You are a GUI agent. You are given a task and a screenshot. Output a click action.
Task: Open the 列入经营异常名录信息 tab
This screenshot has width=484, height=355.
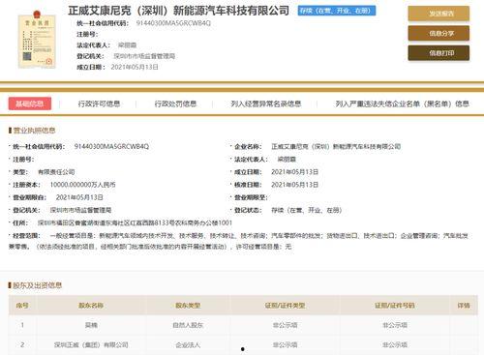266,104
